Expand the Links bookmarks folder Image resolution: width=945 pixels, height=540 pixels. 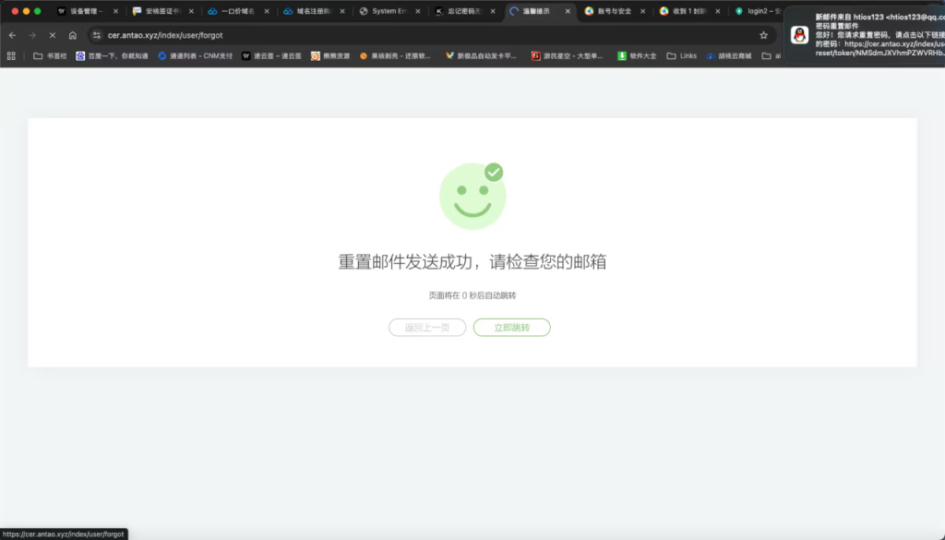coord(683,55)
